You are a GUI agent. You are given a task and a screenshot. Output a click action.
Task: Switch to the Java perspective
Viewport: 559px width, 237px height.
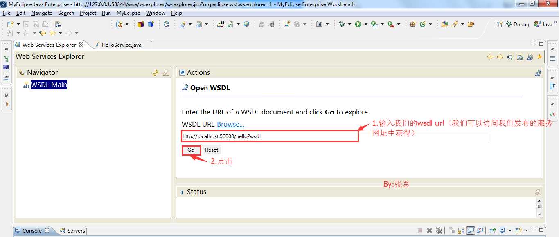pyautogui.click(x=543, y=25)
